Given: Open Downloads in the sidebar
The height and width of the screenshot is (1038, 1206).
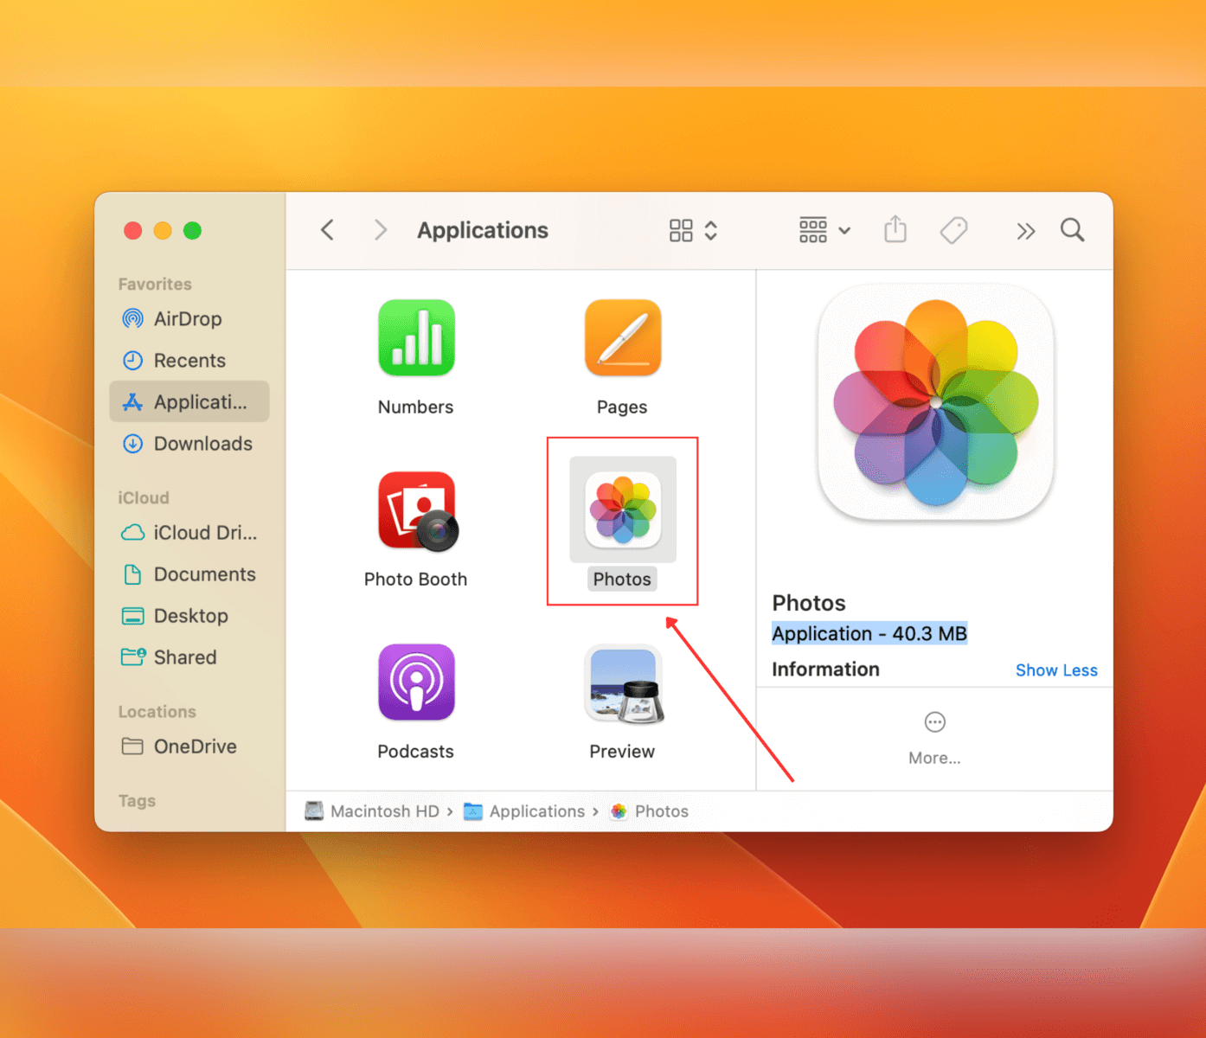Looking at the screenshot, I should click(189, 444).
